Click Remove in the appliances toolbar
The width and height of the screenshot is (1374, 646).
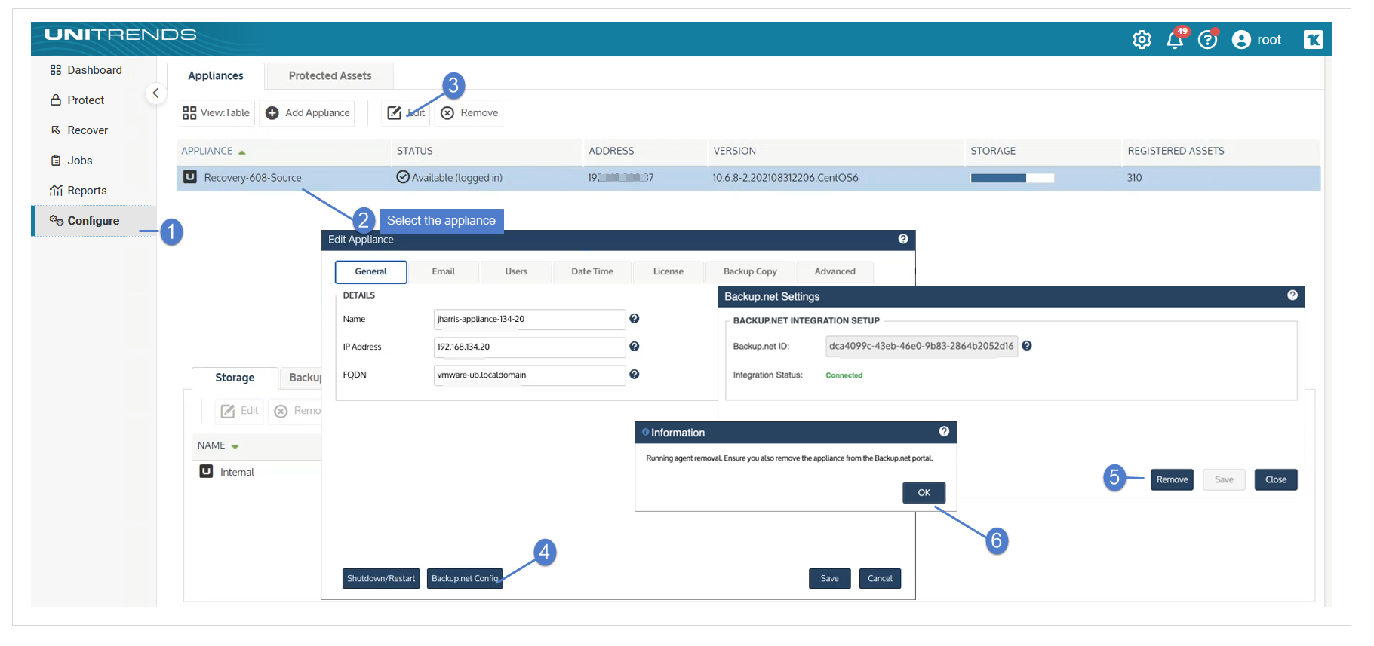tap(469, 113)
